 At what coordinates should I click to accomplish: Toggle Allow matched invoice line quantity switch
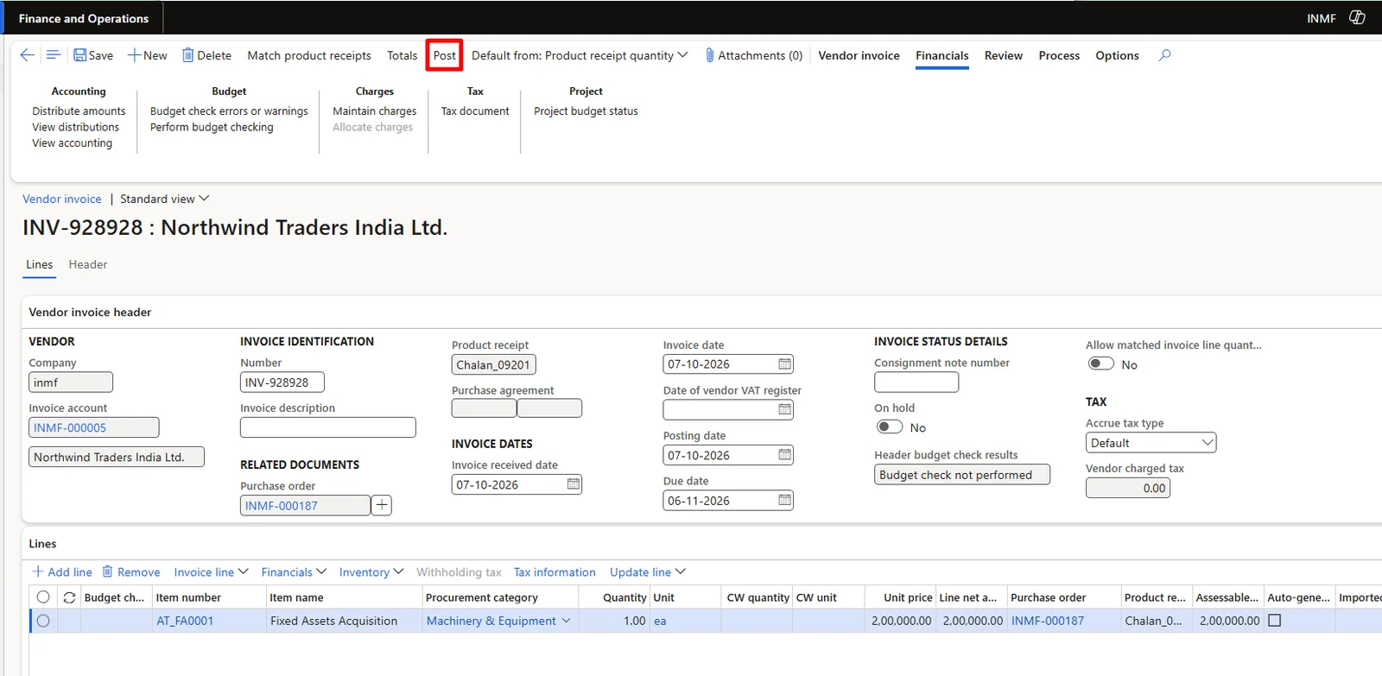point(1100,364)
